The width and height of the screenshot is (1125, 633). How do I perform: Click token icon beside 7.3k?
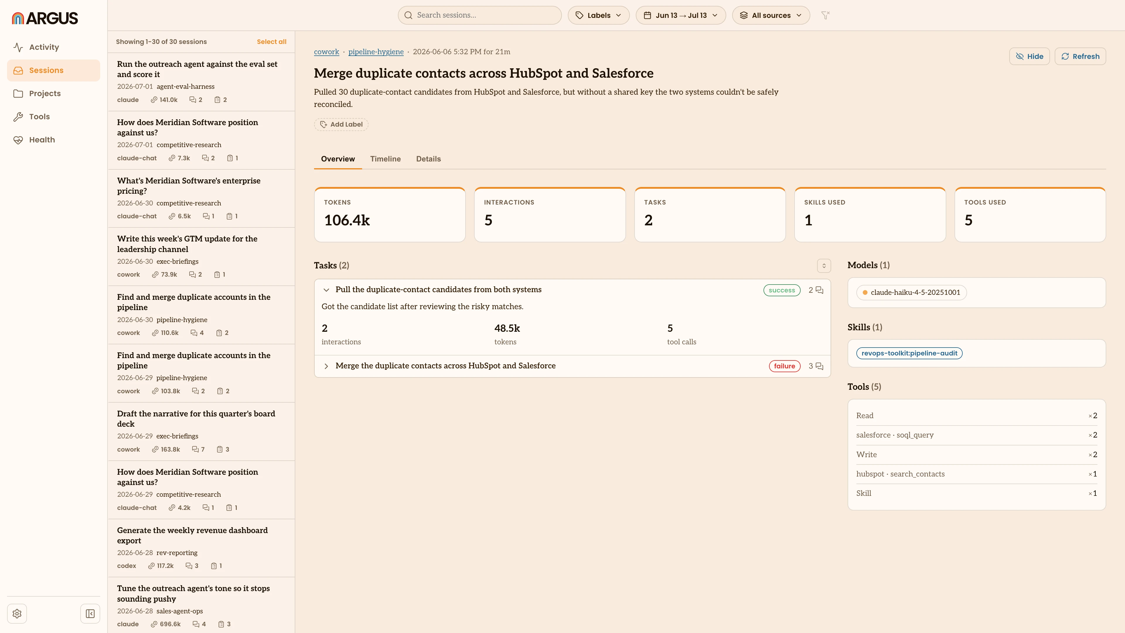(172, 158)
